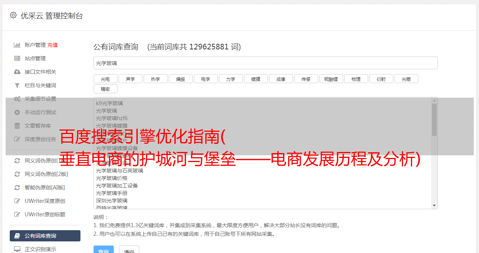Open 接口文件相关 menu item
This screenshot has height=253, width=479.
tap(40, 72)
